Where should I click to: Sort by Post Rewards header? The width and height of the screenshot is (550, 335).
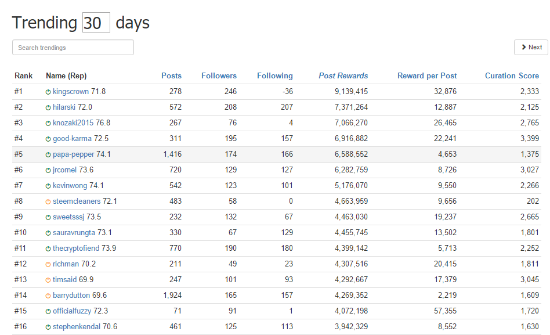(343, 75)
